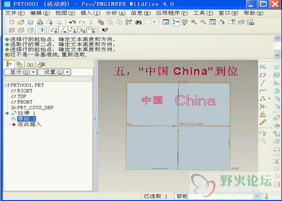Open the 视图(V) menu

click(65, 13)
